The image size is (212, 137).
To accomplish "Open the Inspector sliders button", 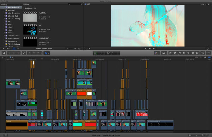I will point(203,53).
